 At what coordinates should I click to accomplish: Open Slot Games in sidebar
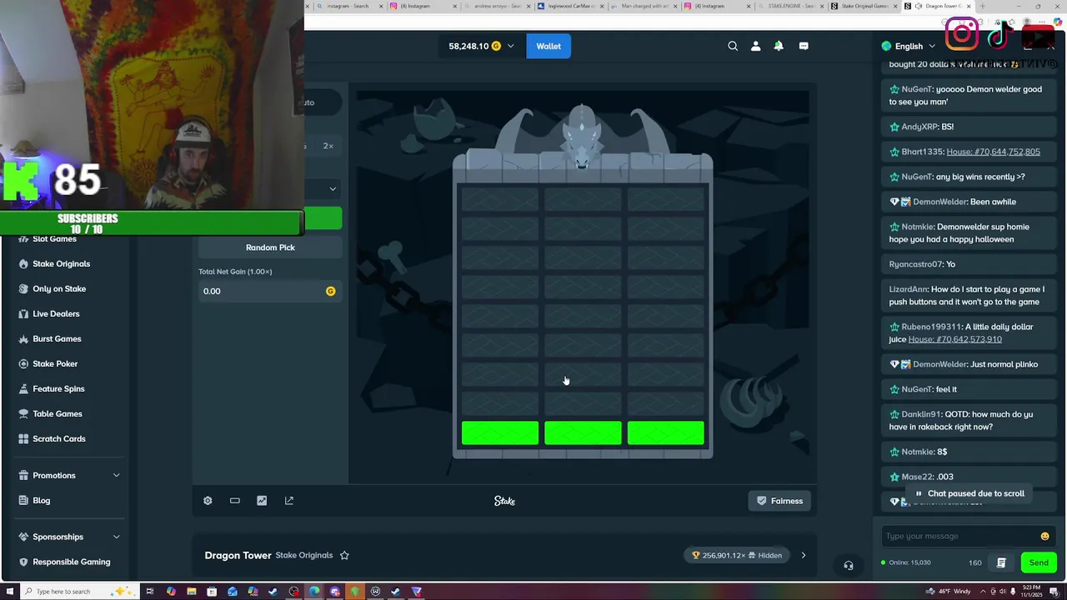coord(54,239)
